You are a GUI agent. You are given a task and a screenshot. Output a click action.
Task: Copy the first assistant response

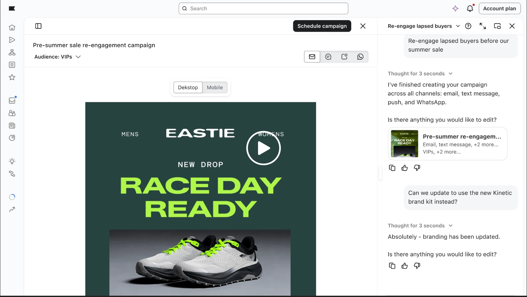pos(392,168)
